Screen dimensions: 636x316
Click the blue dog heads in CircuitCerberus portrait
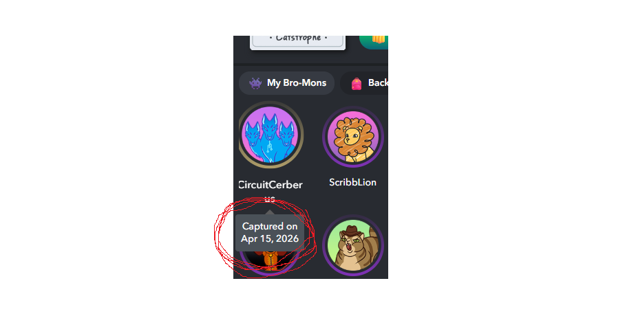click(x=270, y=137)
